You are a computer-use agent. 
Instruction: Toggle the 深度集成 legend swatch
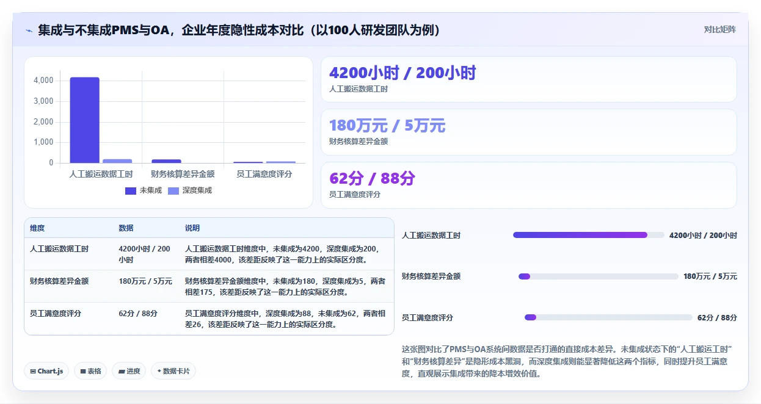click(173, 190)
